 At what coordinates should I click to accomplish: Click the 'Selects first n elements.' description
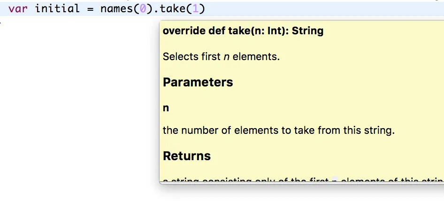[x=221, y=57]
